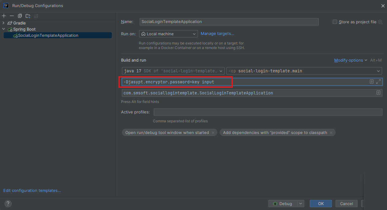Select the SocialLoginTemplateApplication configuration
This screenshot has height=210, width=387.
tap(58, 36)
